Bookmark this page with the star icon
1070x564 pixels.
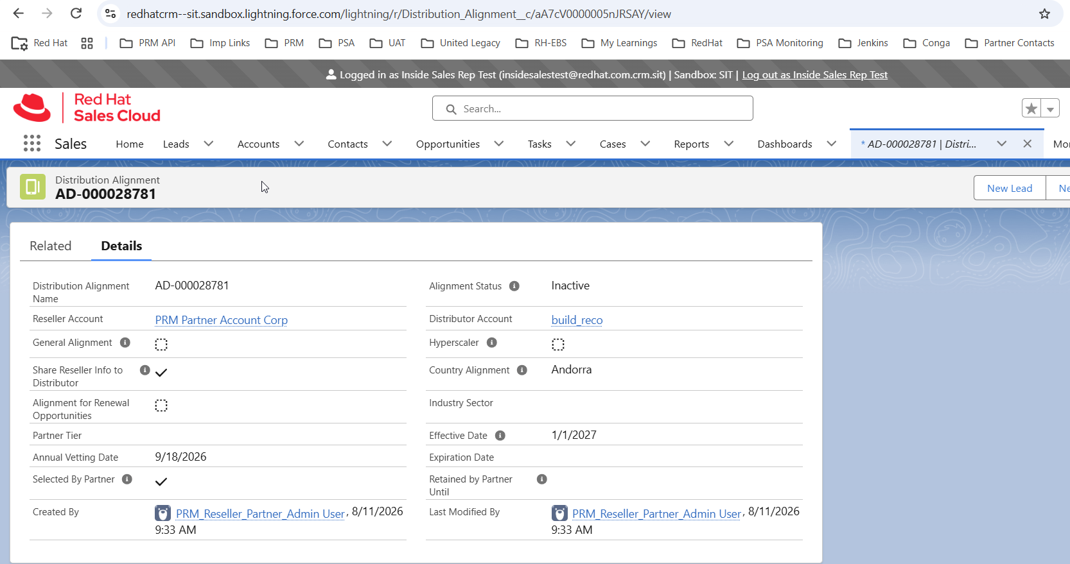(x=1045, y=13)
